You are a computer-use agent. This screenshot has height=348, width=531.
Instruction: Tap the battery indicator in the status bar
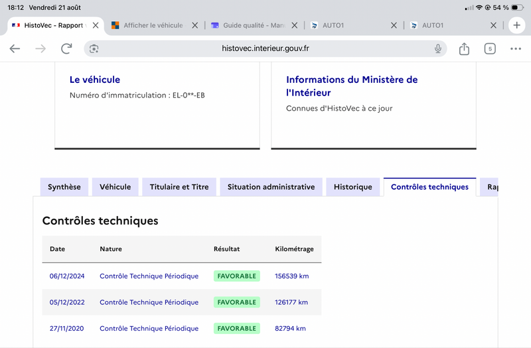click(518, 7)
